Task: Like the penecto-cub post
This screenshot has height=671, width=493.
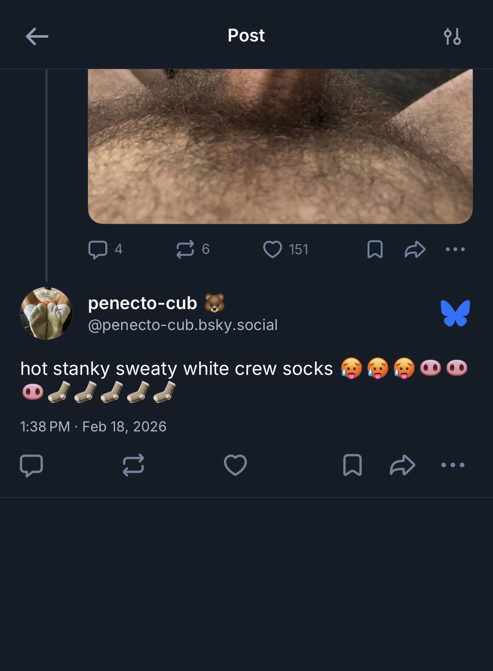Action: [x=235, y=465]
